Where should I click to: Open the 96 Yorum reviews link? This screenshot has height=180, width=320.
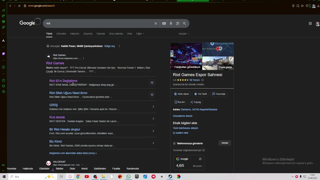(194, 80)
